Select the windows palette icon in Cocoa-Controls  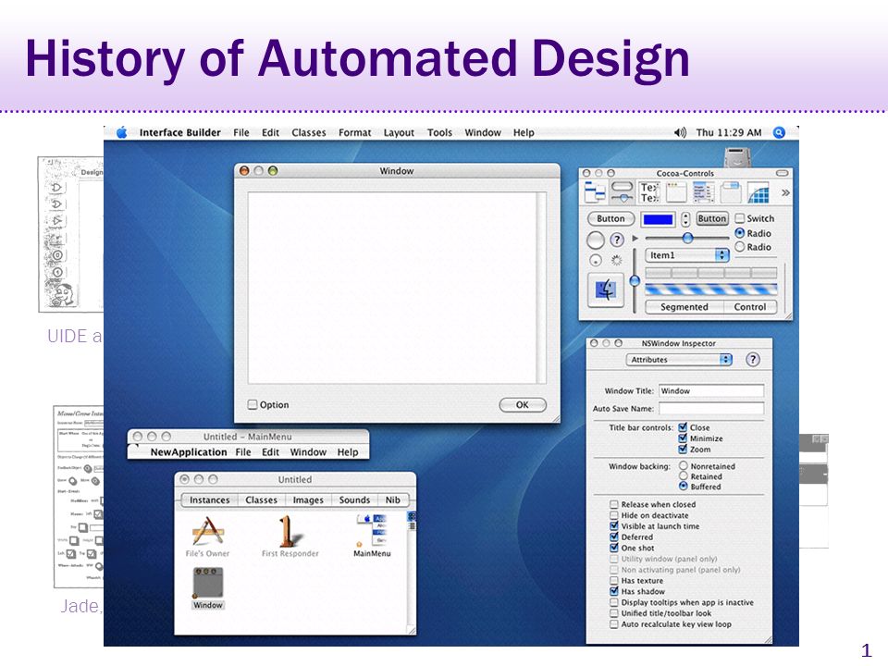[675, 192]
